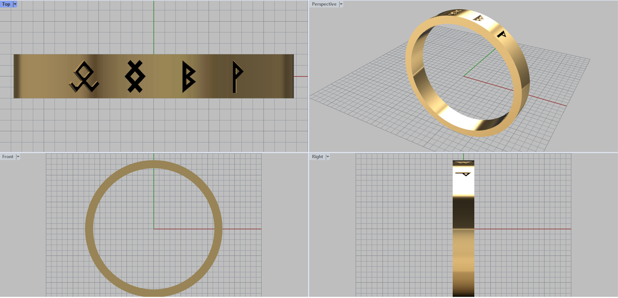Click the rune cutout in Right view
The image size is (618, 298).
tap(463, 174)
